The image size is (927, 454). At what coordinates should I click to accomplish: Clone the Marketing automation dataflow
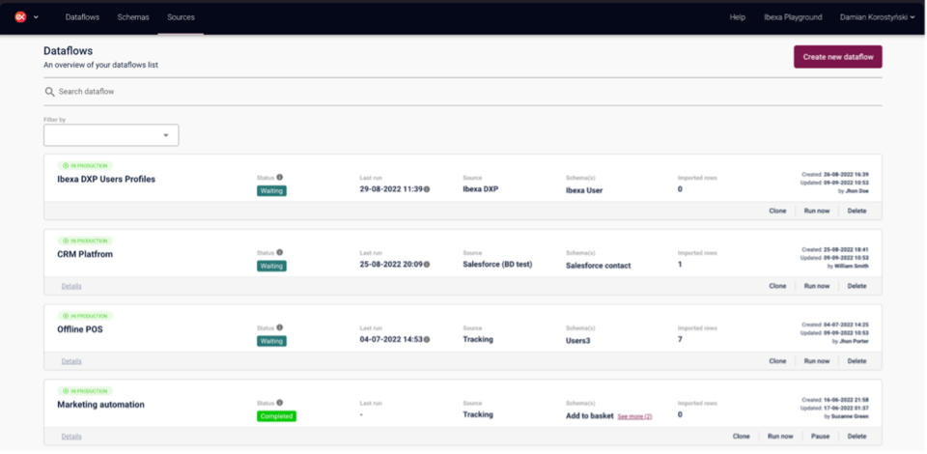[x=741, y=437]
